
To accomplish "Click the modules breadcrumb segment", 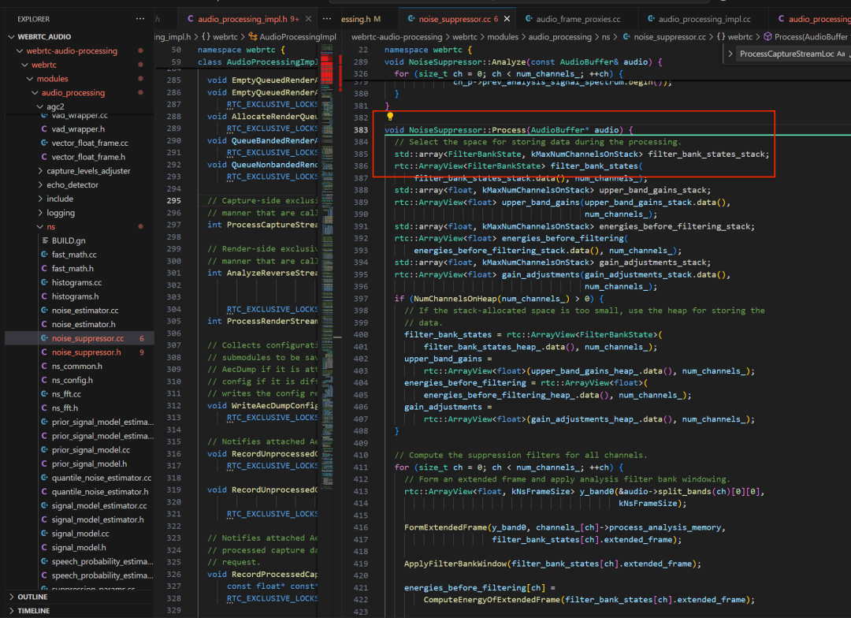I will [503, 37].
